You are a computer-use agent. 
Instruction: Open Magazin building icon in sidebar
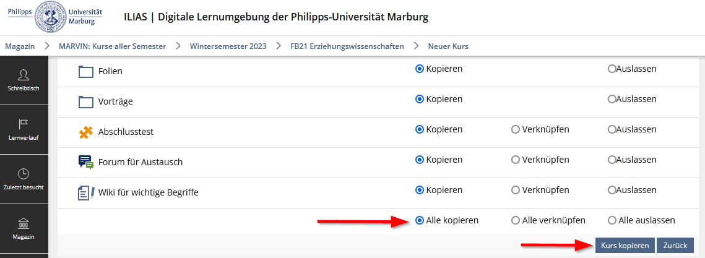(24, 228)
